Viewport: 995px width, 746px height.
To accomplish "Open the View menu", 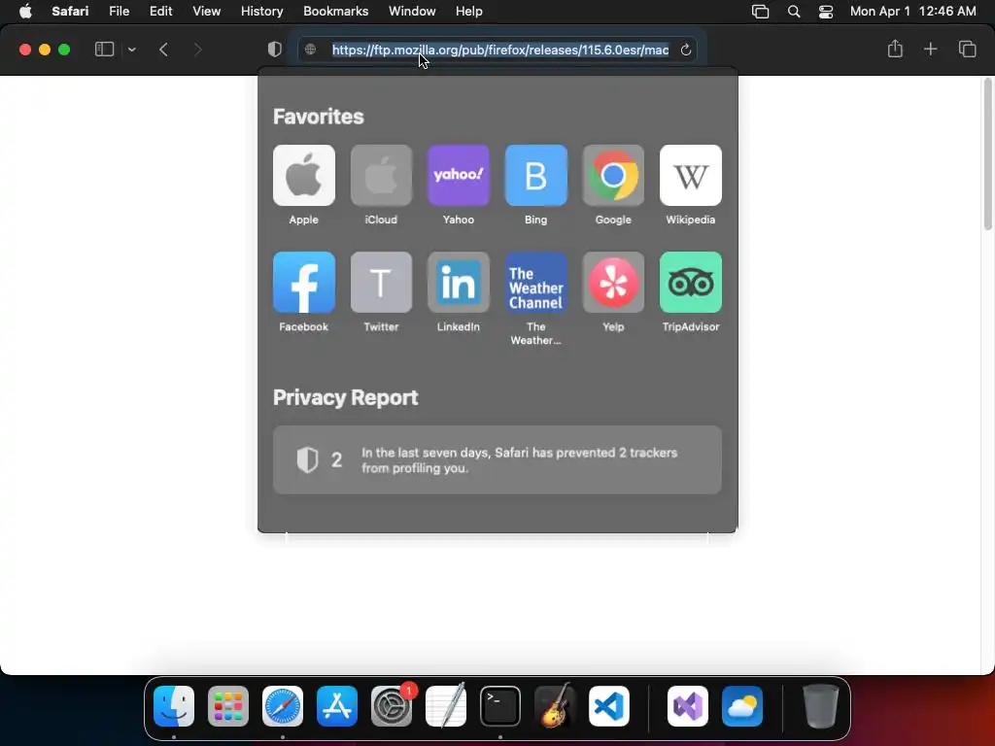I will coord(206,12).
